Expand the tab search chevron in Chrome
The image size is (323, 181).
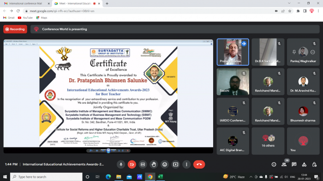[289, 3]
